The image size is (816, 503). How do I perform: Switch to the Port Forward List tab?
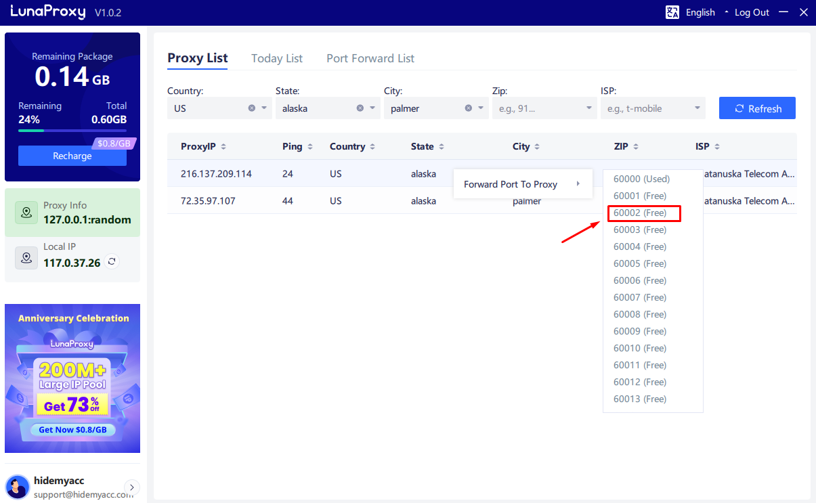(370, 58)
